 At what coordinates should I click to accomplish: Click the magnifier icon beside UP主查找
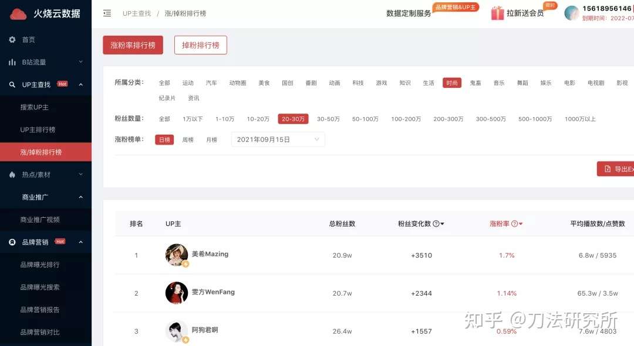tap(12, 85)
